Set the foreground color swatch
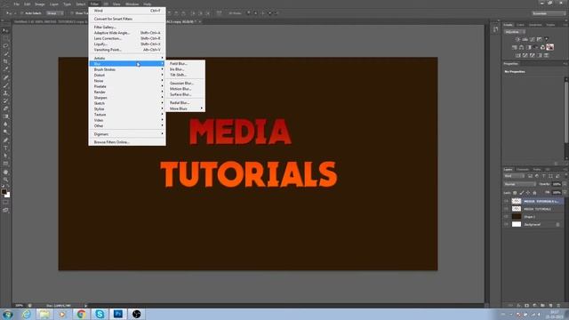The width and height of the screenshot is (569, 320). point(4,191)
